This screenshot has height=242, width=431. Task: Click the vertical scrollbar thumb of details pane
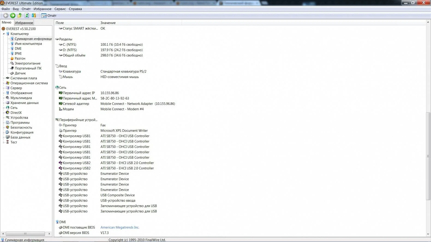[428, 156]
